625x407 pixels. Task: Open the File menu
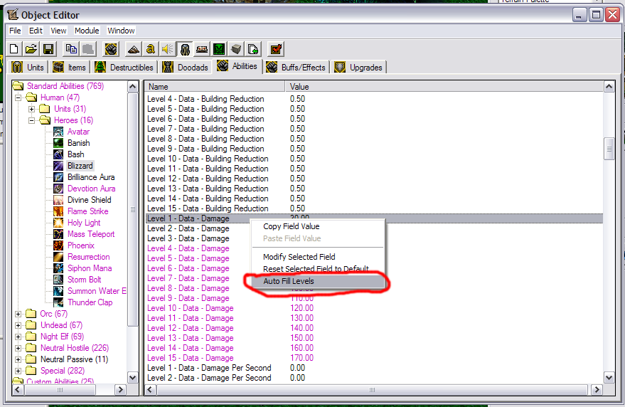[15, 31]
